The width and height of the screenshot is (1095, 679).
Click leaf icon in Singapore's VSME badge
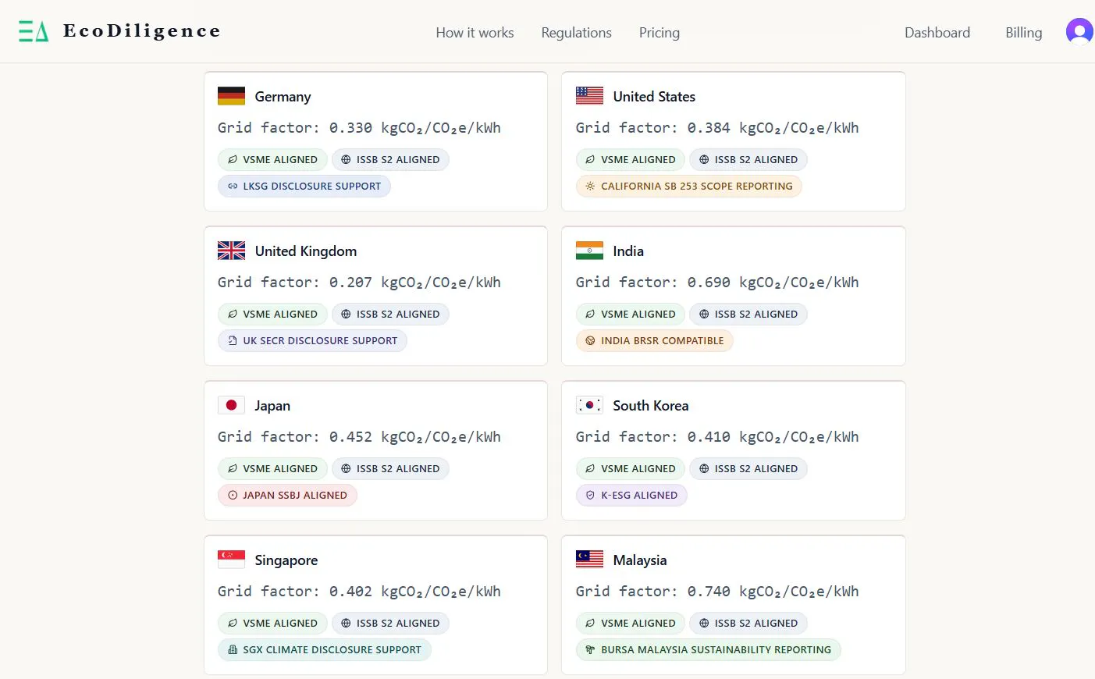233,624
